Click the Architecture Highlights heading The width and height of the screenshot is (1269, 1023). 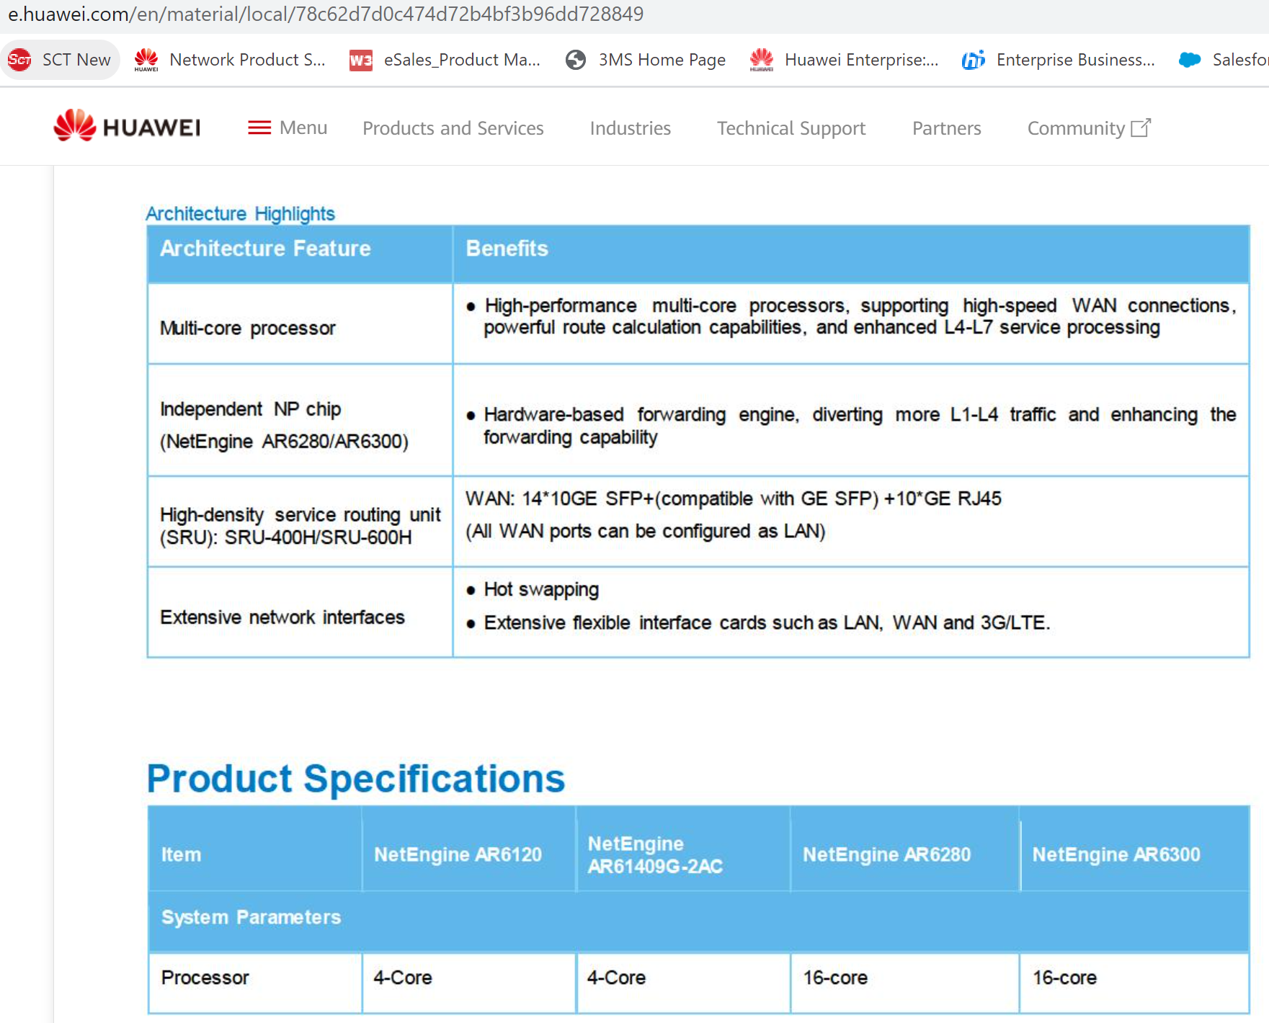pyautogui.click(x=240, y=213)
